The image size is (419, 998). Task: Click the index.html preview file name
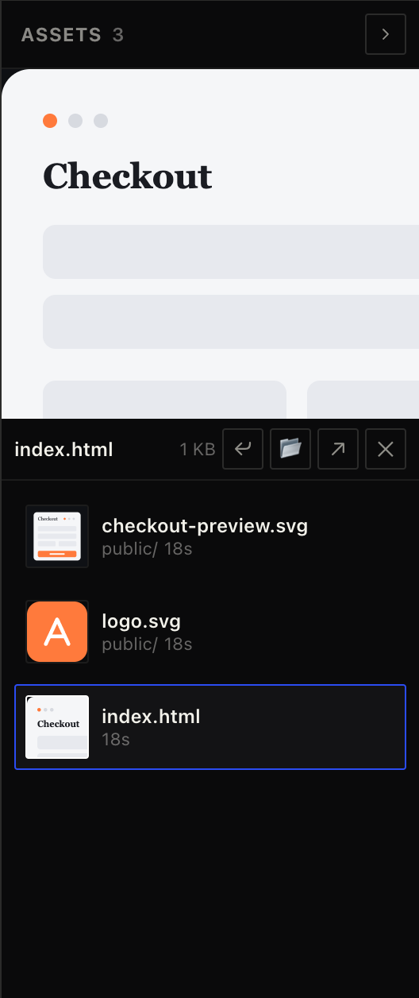tap(64, 450)
